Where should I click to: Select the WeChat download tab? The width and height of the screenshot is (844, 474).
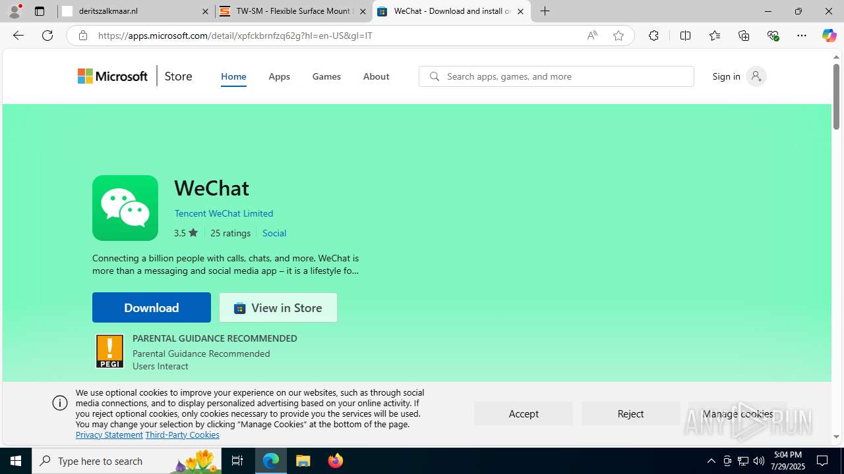[x=452, y=11]
